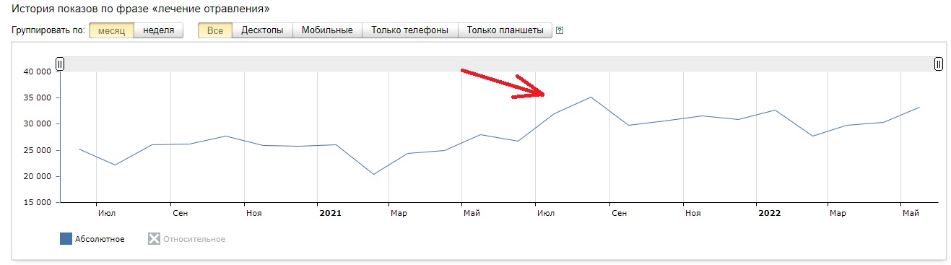The width and height of the screenshot is (951, 265).
Task: Click the 2022 label on the time axis
Action: tap(769, 214)
